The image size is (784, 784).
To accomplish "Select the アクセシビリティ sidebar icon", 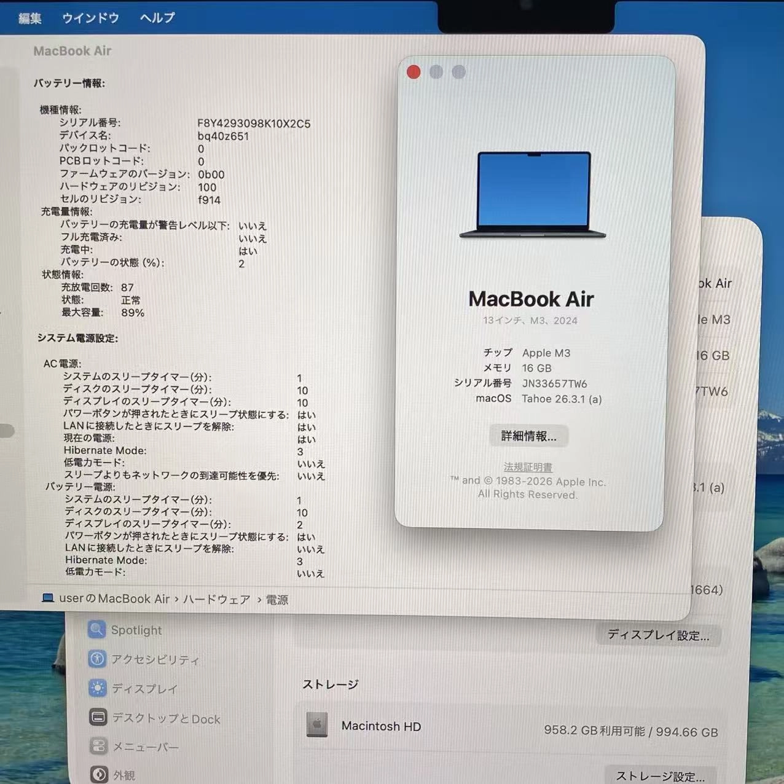I will [x=97, y=659].
